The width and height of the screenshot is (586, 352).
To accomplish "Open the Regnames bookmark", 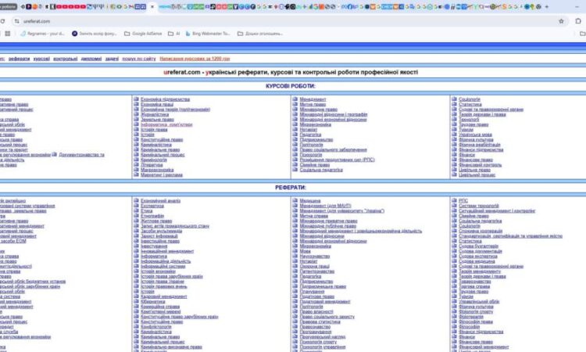I will (42, 34).
